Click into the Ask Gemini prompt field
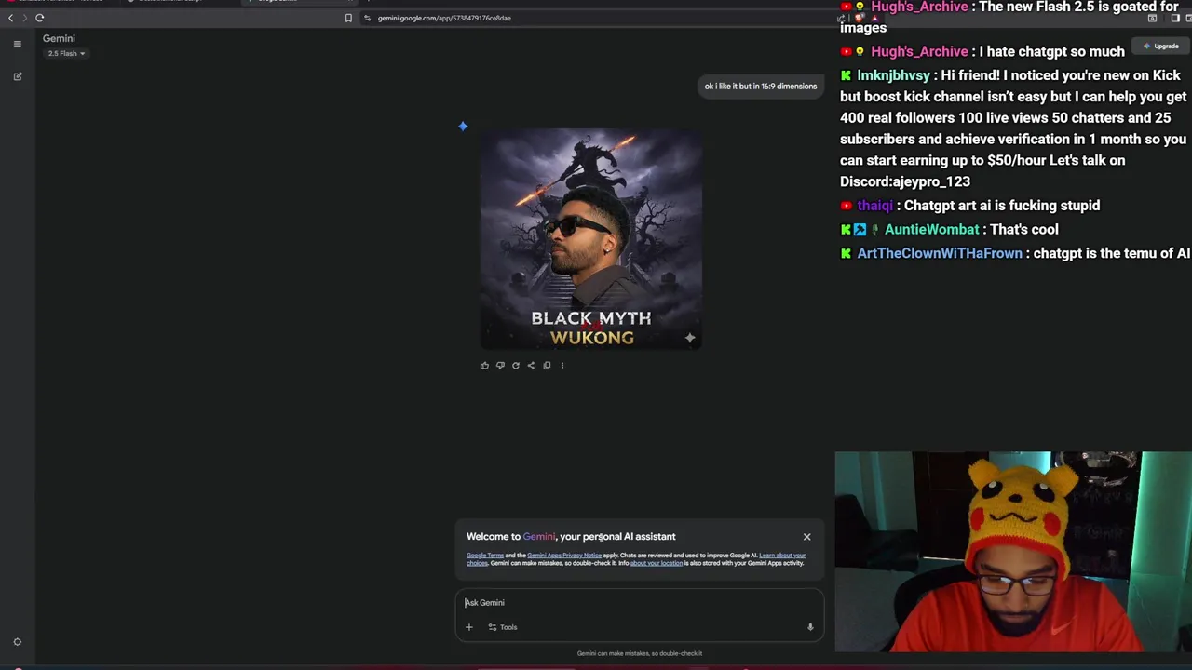 (x=640, y=603)
